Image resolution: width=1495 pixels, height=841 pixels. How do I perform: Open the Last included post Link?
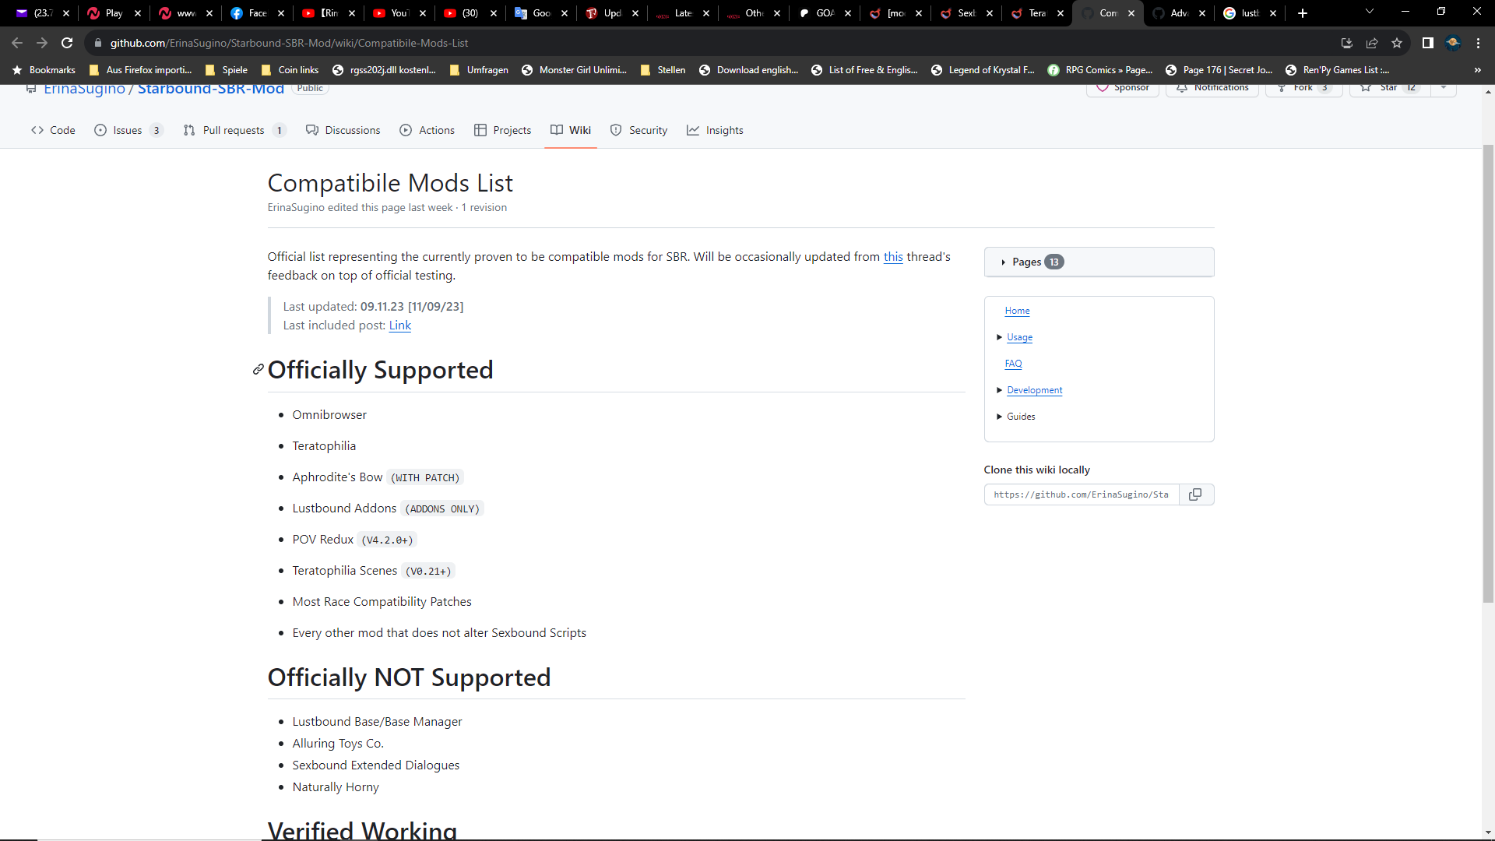(399, 325)
